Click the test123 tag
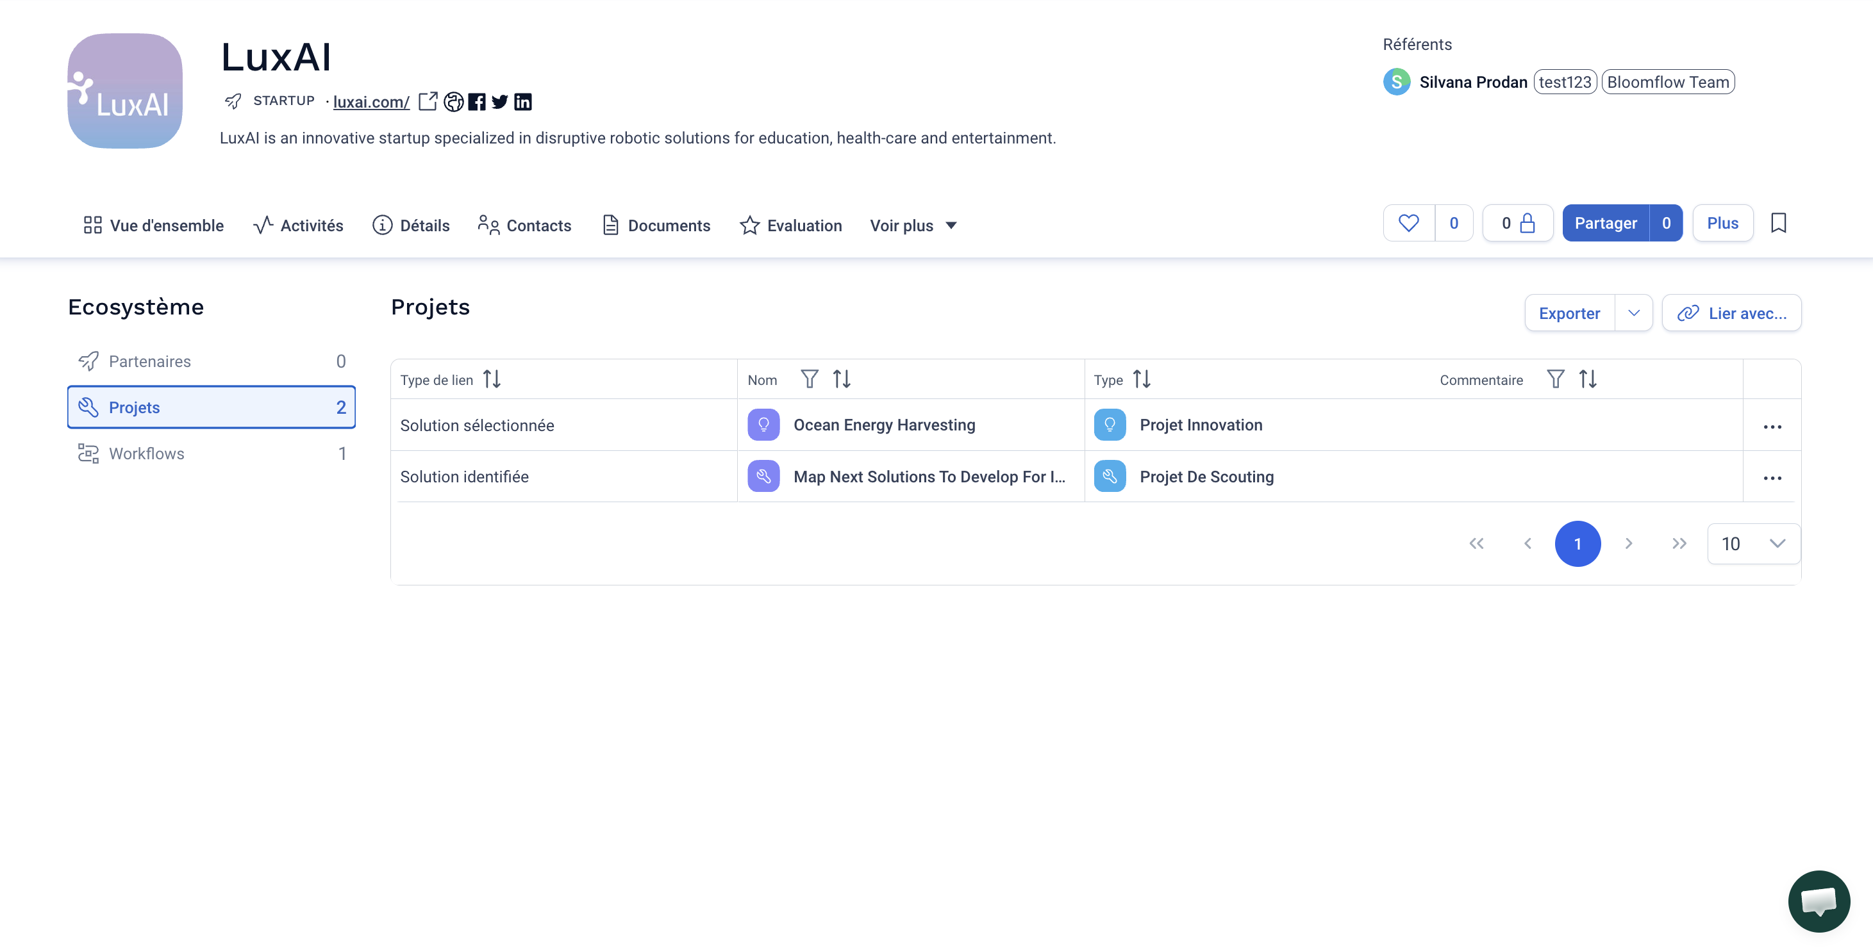This screenshot has width=1873, height=948. click(x=1565, y=82)
